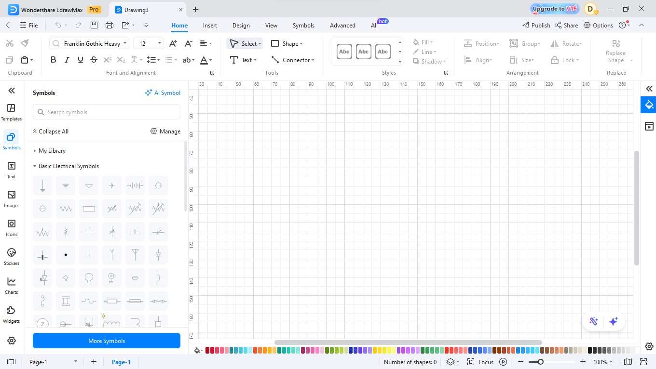
Task: Select the battery symbol in electrical symbols
Action: pyautogui.click(x=135, y=185)
